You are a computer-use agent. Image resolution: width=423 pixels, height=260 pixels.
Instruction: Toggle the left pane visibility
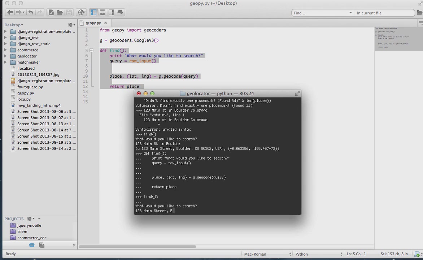[x=93, y=12]
